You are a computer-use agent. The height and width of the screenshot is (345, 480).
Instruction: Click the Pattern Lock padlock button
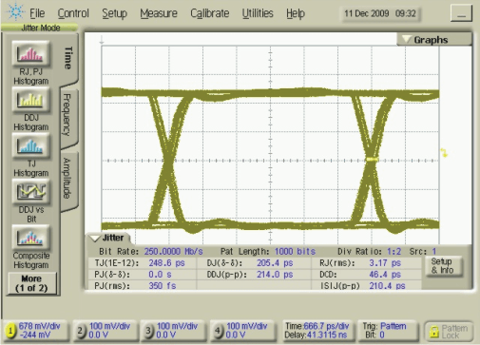click(x=449, y=332)
